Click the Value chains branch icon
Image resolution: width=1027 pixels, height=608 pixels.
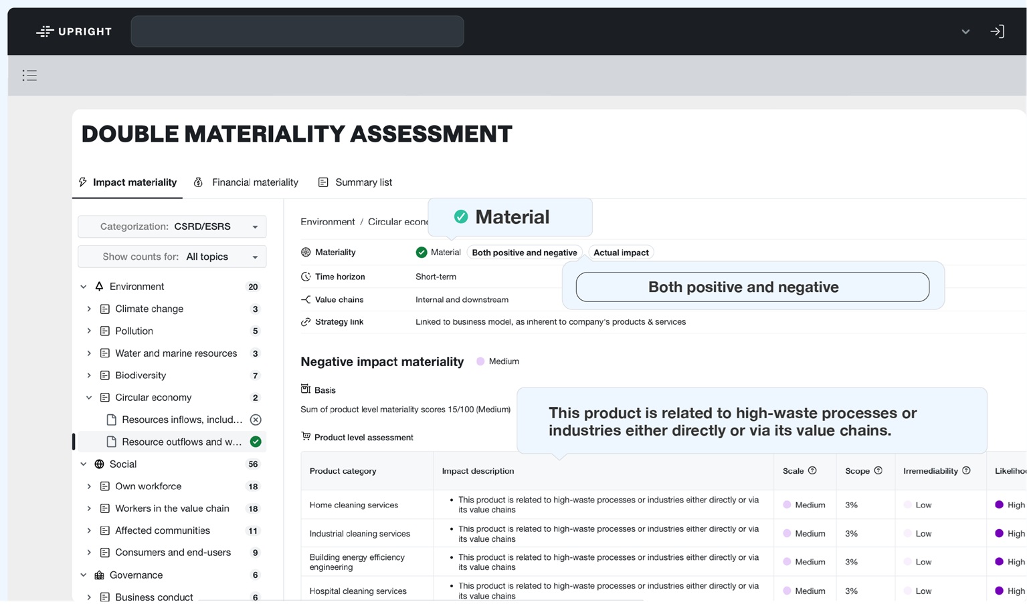pyautogui.click(x=305, y=299)
